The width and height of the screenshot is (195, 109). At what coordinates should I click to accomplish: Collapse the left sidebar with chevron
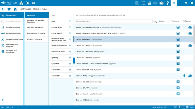tap(3, 100)
